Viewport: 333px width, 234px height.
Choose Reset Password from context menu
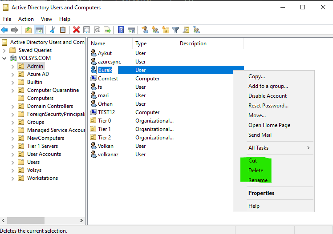click(268, 106)
